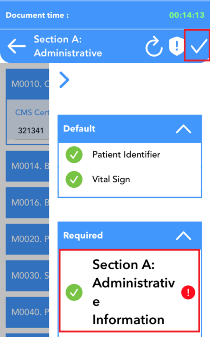Click green check beside Section A item
The width and height of the screenshot is (210, 337).
(74, 292)
